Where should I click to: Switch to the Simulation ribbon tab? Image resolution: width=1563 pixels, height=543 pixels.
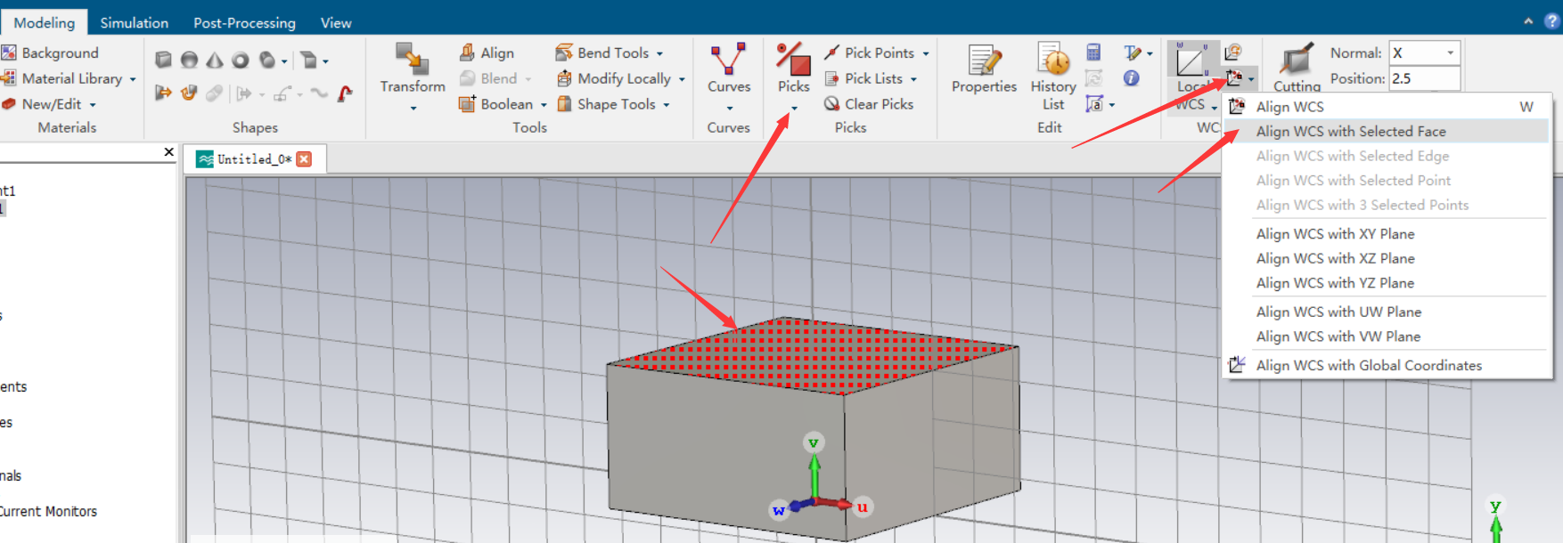click(x=134, y=22)
